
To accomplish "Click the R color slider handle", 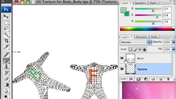I will tap(153, 11).
